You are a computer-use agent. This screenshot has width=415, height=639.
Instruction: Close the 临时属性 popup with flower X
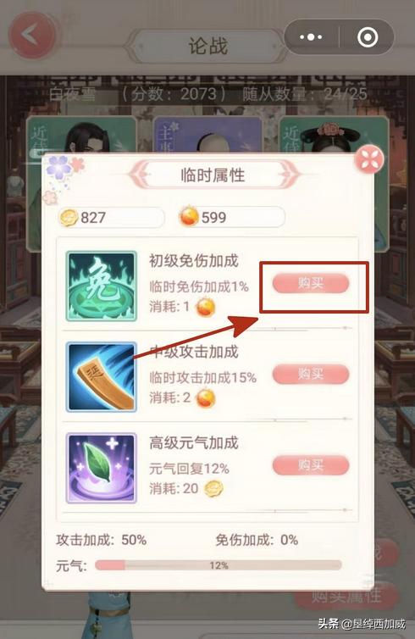click(x=369, y=159)
